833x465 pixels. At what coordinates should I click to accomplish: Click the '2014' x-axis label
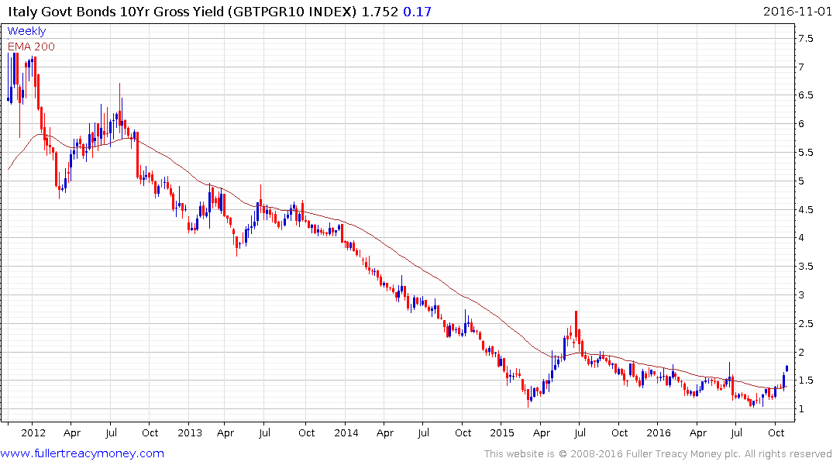click(346, 432)
